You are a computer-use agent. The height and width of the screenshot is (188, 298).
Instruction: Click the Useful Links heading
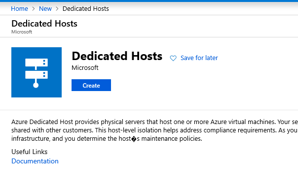[29, 152]
